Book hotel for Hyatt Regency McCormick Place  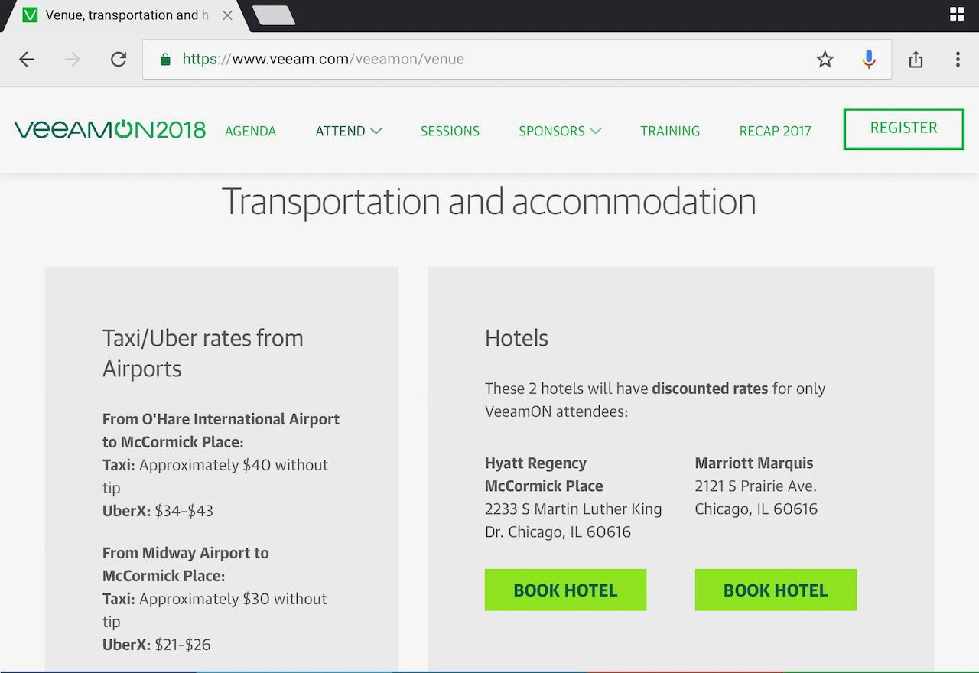coord(565,590)
